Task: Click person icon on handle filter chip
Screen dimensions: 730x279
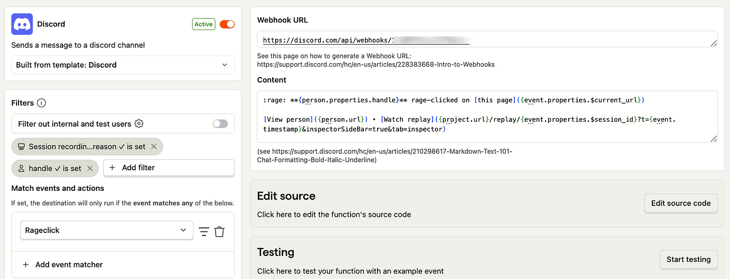Action: (21, 169)
